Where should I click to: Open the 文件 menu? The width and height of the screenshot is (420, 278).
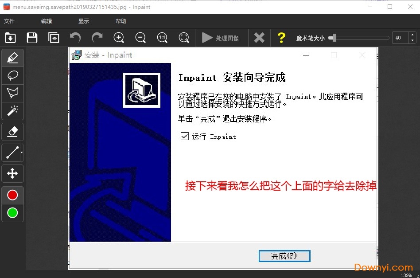pos(11,21)
